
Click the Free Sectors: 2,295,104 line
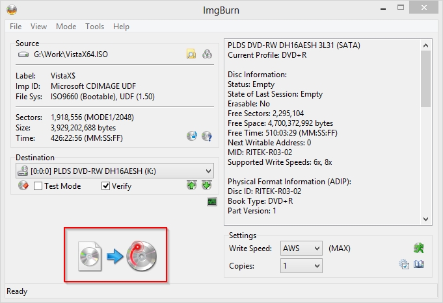pos(265,114)
